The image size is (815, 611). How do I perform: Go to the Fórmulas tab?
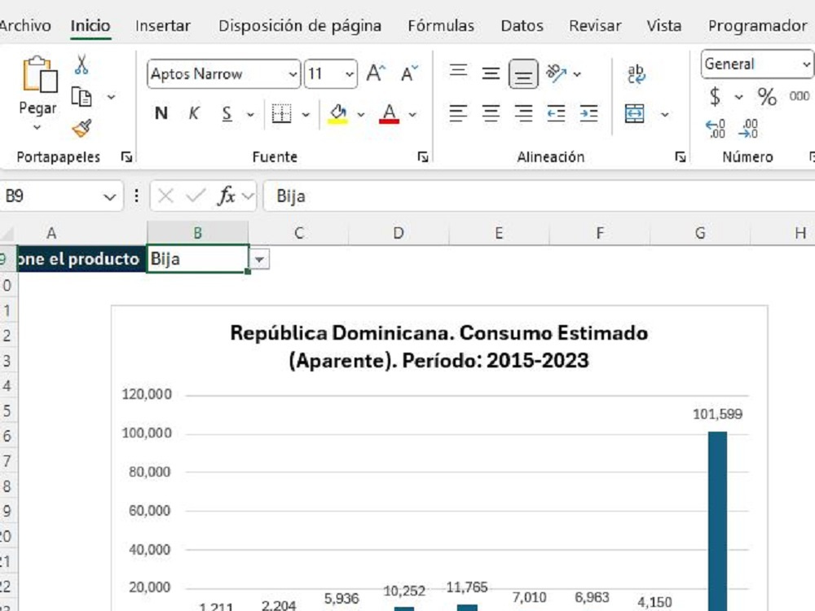441,25
